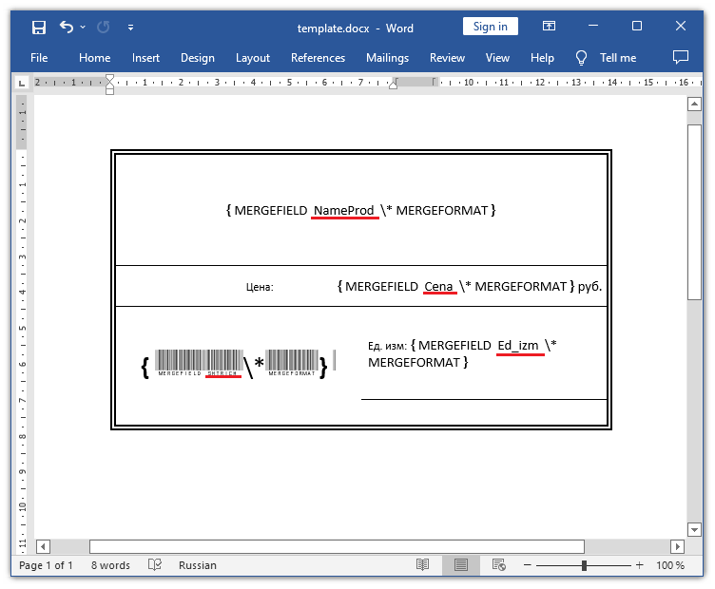This screenshot has height=589, width=715.
Task: Expand the Customize Quick Access Toolbar dropdown
Action: tap(130, 27)
